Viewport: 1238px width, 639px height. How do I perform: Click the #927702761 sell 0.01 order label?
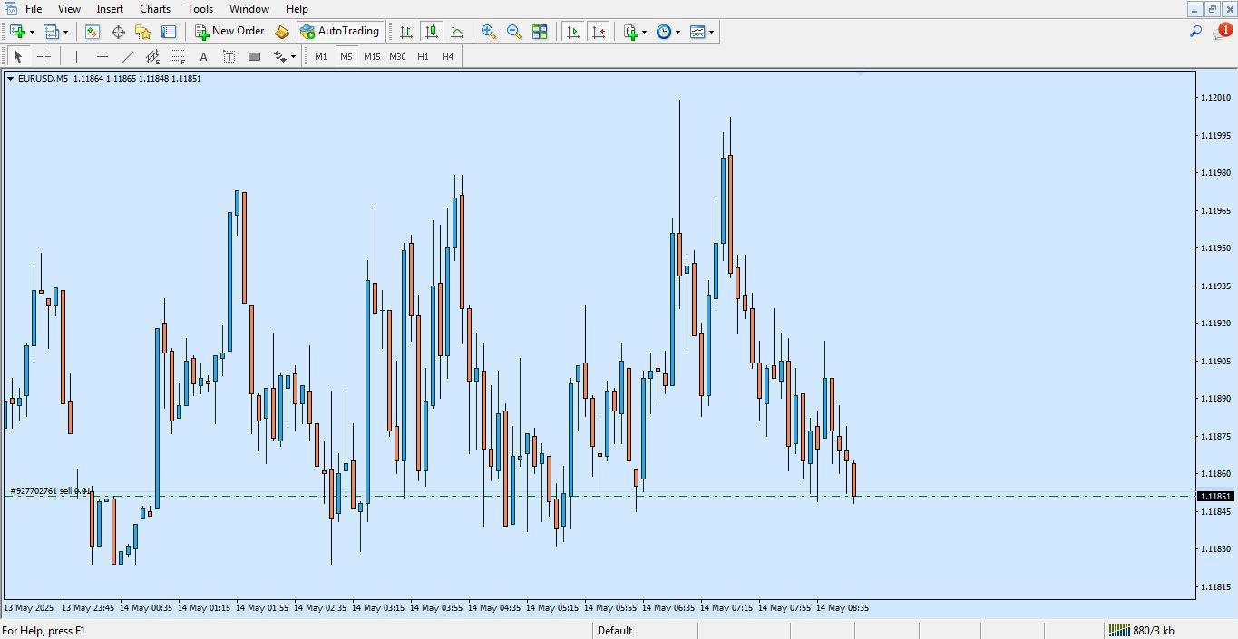coord(50,491)
